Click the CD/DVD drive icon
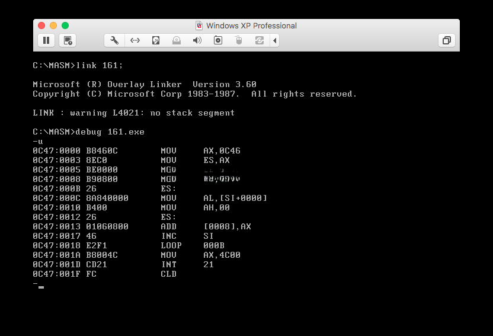 coord(177,40)
